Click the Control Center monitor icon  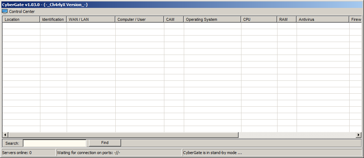(x=5, y=11)
